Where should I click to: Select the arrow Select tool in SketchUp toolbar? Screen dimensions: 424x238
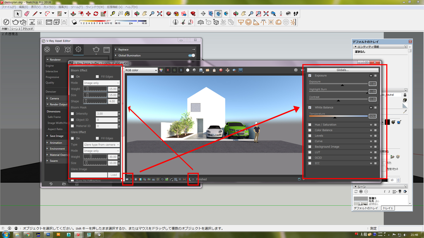[x=17, y=14]
